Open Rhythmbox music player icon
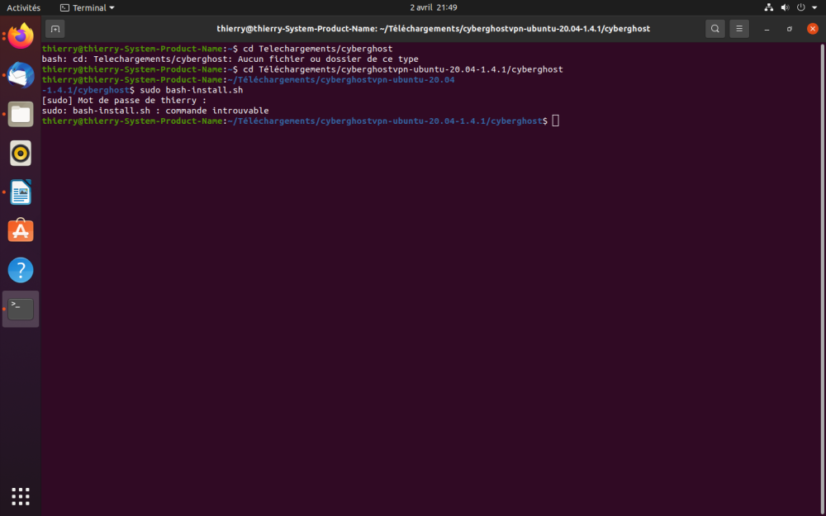The image size is (826, 516). [x=21, y=154]
